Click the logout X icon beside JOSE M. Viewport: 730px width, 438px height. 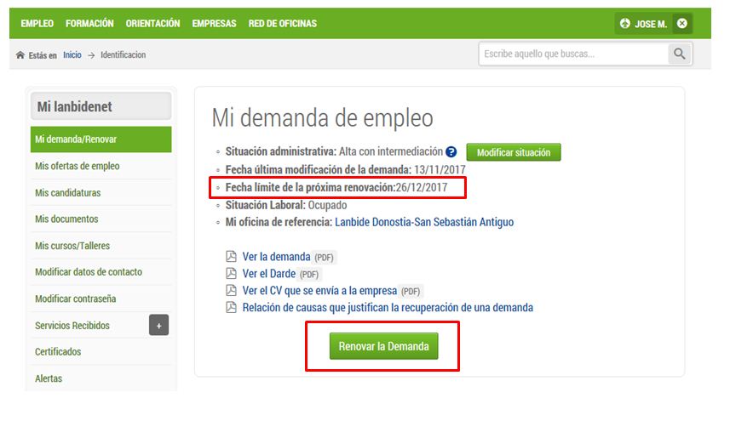[681, 24]
